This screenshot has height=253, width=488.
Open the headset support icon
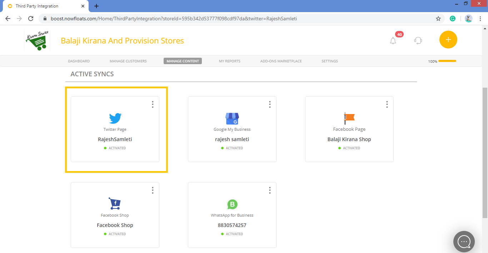tap(418, 41)
